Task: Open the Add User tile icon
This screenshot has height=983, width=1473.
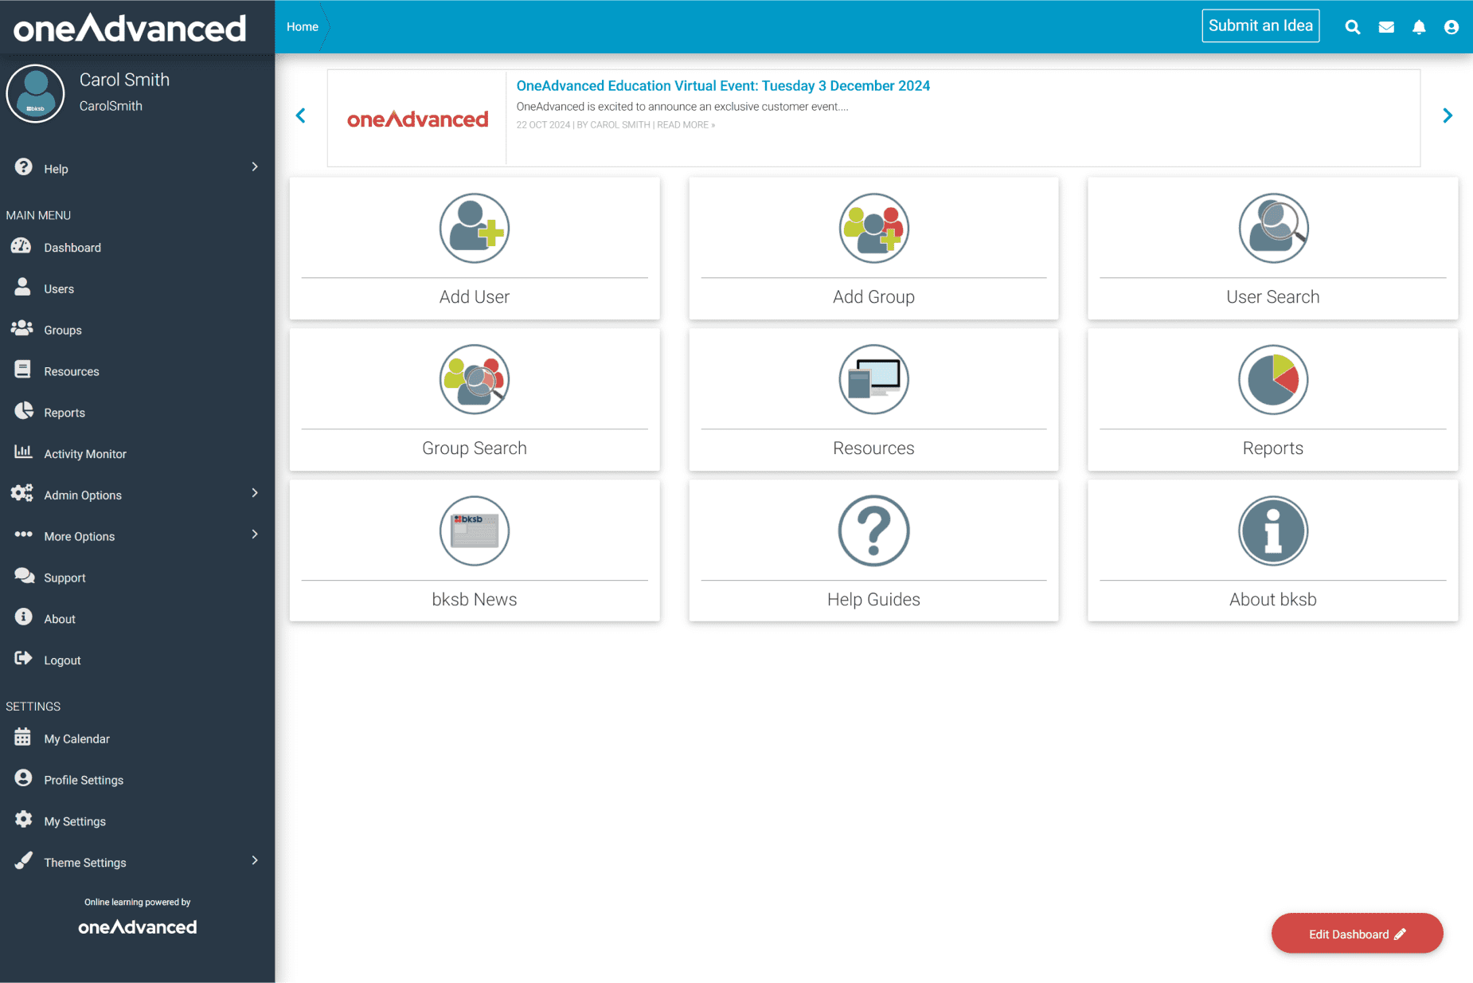Action: pyautogui.click(x=475, y=229)
